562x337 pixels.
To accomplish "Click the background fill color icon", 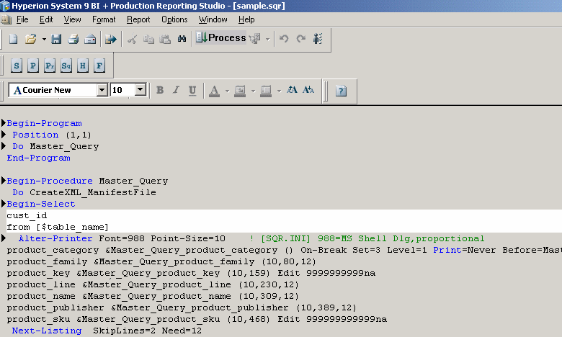I will pyautogui.click(x=240, y=91).
